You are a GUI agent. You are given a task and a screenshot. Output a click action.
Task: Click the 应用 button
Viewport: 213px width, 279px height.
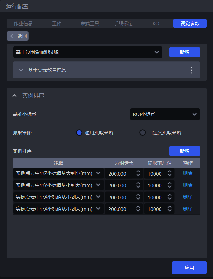(189, 268)
